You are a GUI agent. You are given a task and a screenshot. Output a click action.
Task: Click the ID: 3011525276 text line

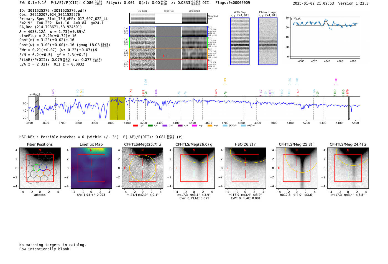tap(53, 11)
